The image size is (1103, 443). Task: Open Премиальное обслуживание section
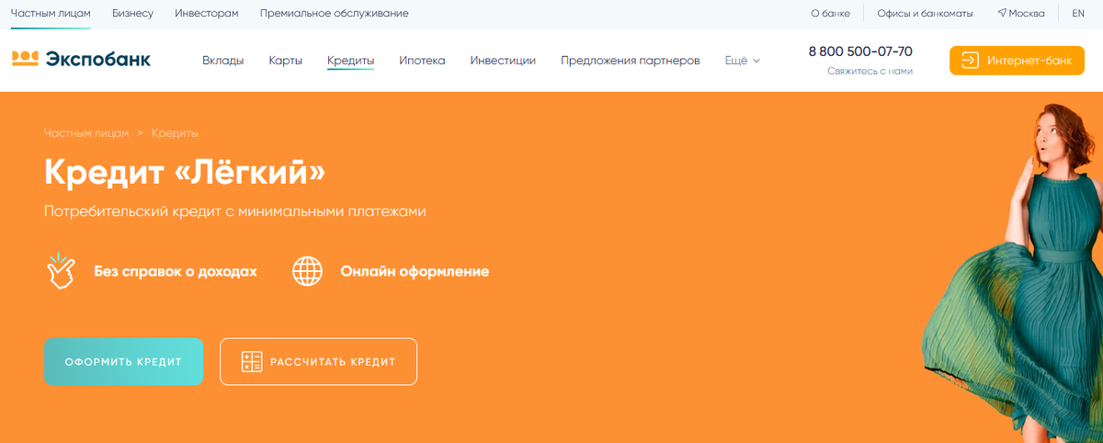coord(335,14)
